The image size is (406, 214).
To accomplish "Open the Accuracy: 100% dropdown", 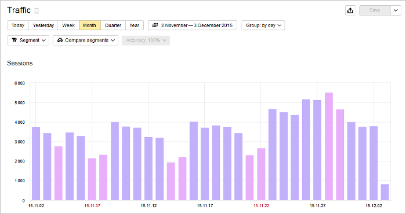I will [146, 40].
